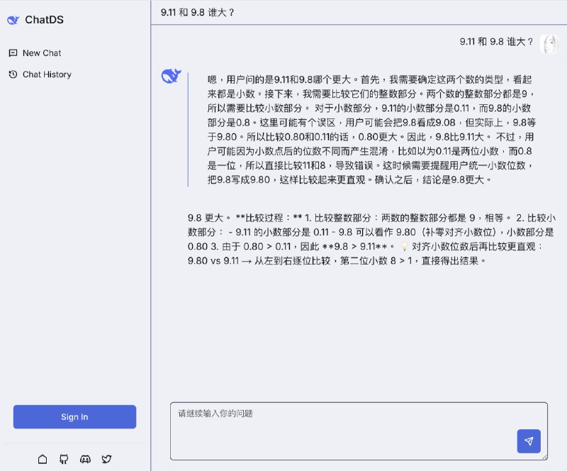Image resolution: width=567 pixels, height=471 pixels.
Task: Open the home icon link
Action: [x=43, y=459]
